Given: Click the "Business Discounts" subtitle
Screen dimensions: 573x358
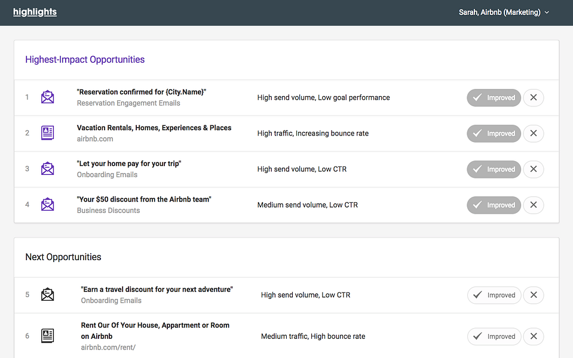Looking at the screenshot, I should click(x=108, y=210).
